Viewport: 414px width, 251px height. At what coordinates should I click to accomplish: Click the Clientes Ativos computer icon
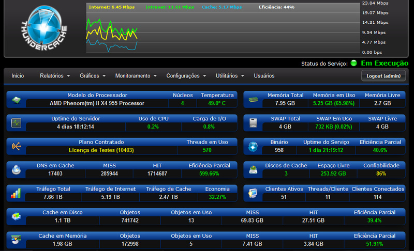[253, 193]
